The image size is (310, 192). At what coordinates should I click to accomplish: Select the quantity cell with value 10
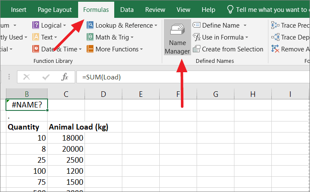point(27,138)
